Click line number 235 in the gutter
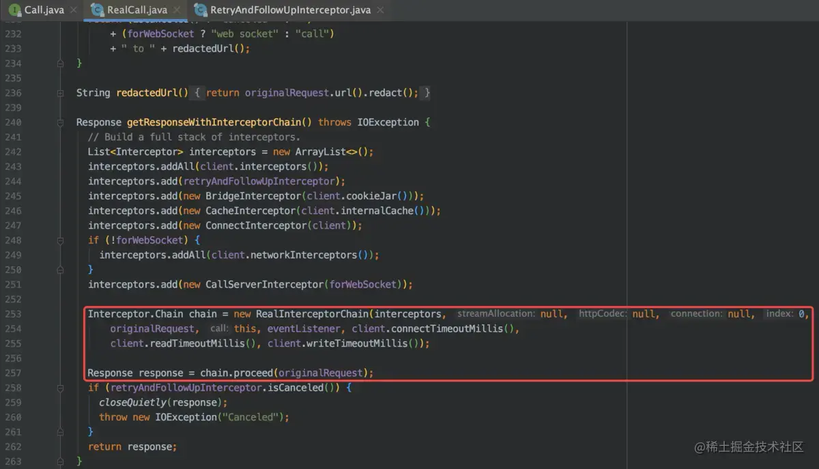The height and width of the screenshot is (469, 819). (x=13, y=78)
